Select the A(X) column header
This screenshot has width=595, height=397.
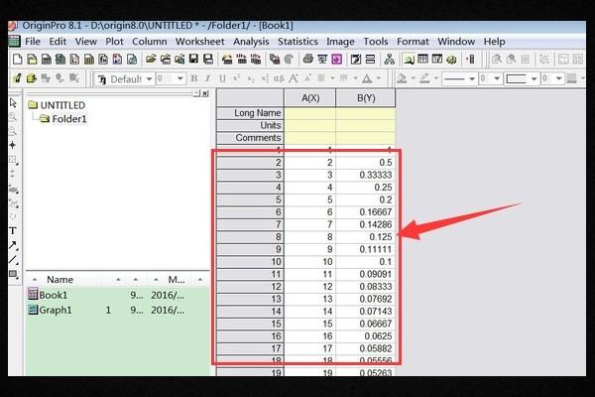coord(310,98)
